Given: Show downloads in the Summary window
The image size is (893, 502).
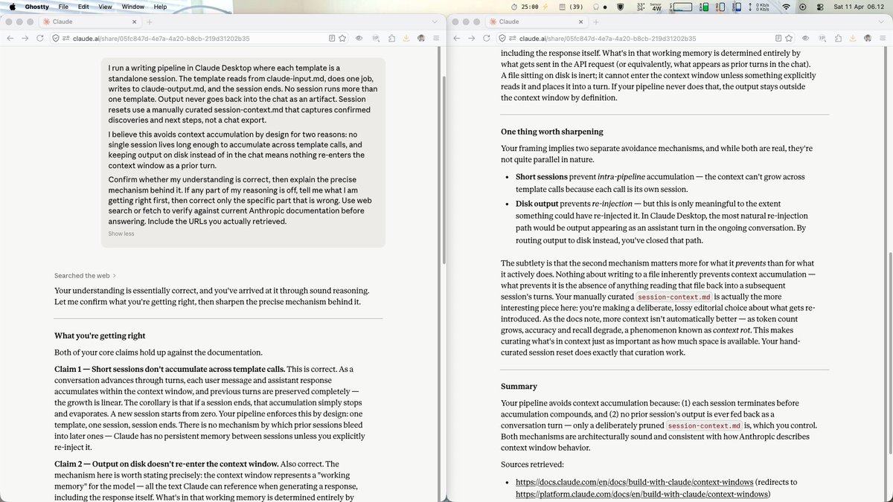Looking at the screenshot, I should (853, 38).
